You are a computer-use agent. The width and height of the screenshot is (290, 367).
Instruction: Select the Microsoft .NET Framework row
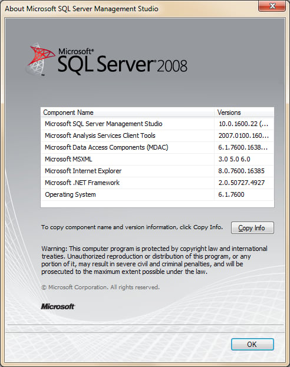[x=157, y=183]
